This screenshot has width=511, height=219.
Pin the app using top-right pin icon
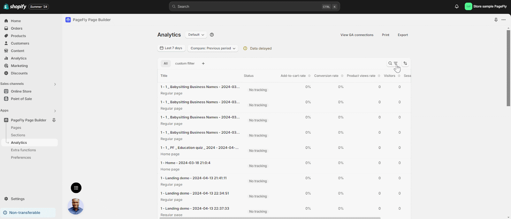[x=496, y=20]
